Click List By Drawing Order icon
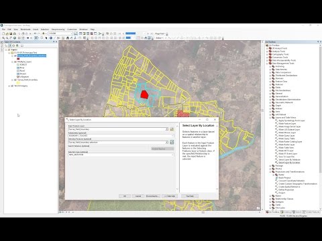The width and height of the screenshot is (322, 241). click(6, 46)
